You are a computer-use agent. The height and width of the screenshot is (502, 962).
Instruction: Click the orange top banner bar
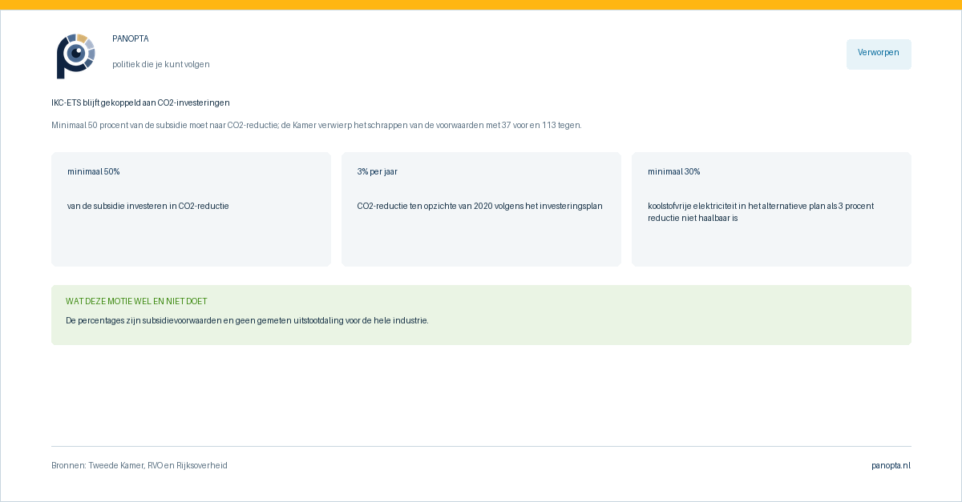pyautogui.click(x=481, y=5)
